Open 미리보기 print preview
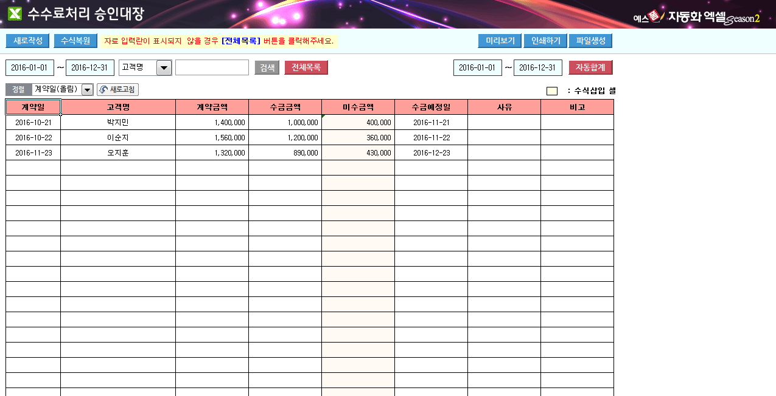The width and height of the screenshot is (776, 396). [x=500, y=41]
